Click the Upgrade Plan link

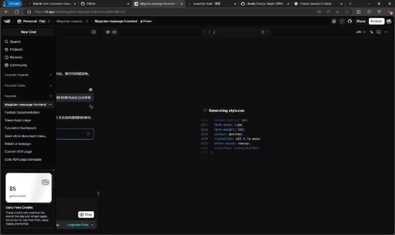pyautogui.click(x=77, y=225)
